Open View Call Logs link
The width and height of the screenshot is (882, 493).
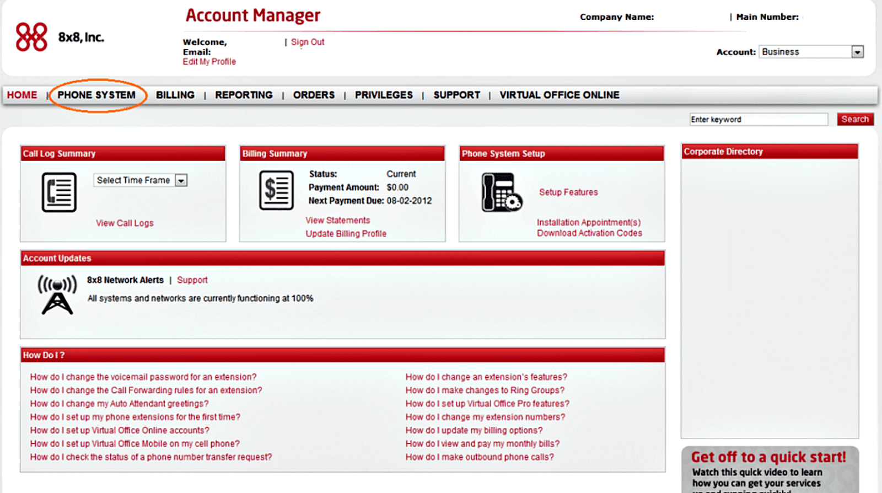click(125, 223)
